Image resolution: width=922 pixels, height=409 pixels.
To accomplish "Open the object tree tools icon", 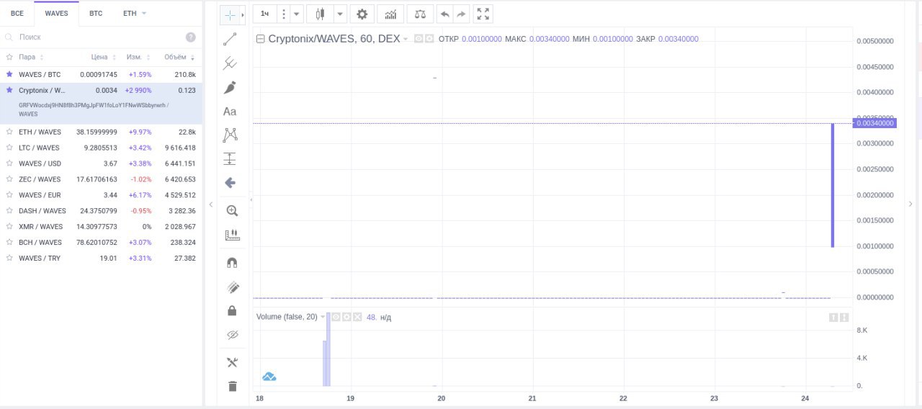I will coord(232,362).
